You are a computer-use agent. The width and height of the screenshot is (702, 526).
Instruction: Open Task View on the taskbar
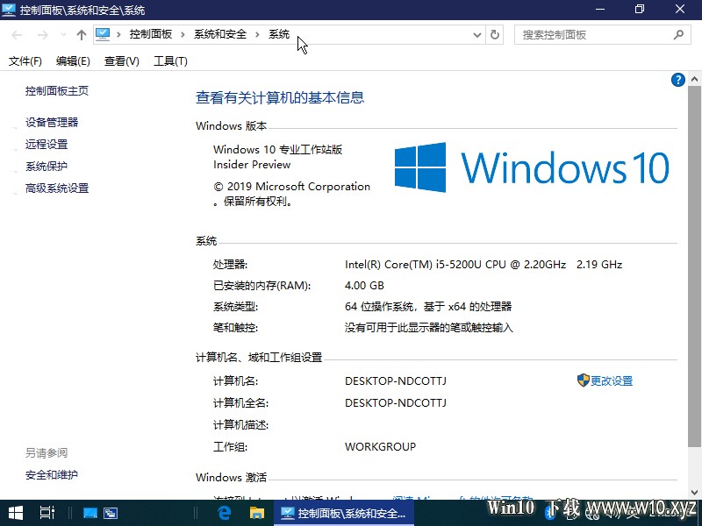pos(47,513)
